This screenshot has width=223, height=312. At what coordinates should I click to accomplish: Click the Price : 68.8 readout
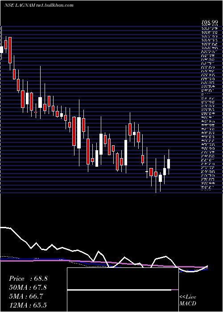[28, 279]
